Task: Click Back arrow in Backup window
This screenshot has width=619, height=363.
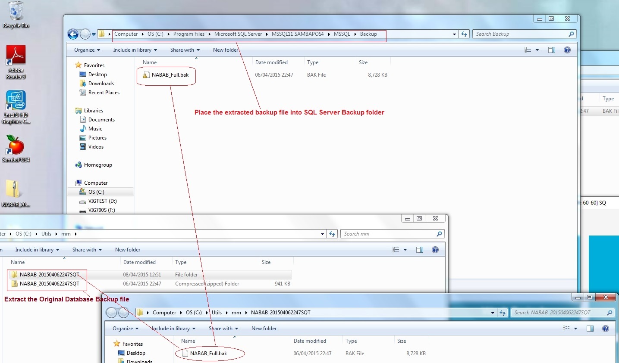Action: 73,34
